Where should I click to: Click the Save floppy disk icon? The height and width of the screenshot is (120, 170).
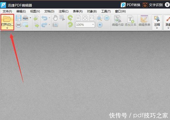click(x=18, y=18)
